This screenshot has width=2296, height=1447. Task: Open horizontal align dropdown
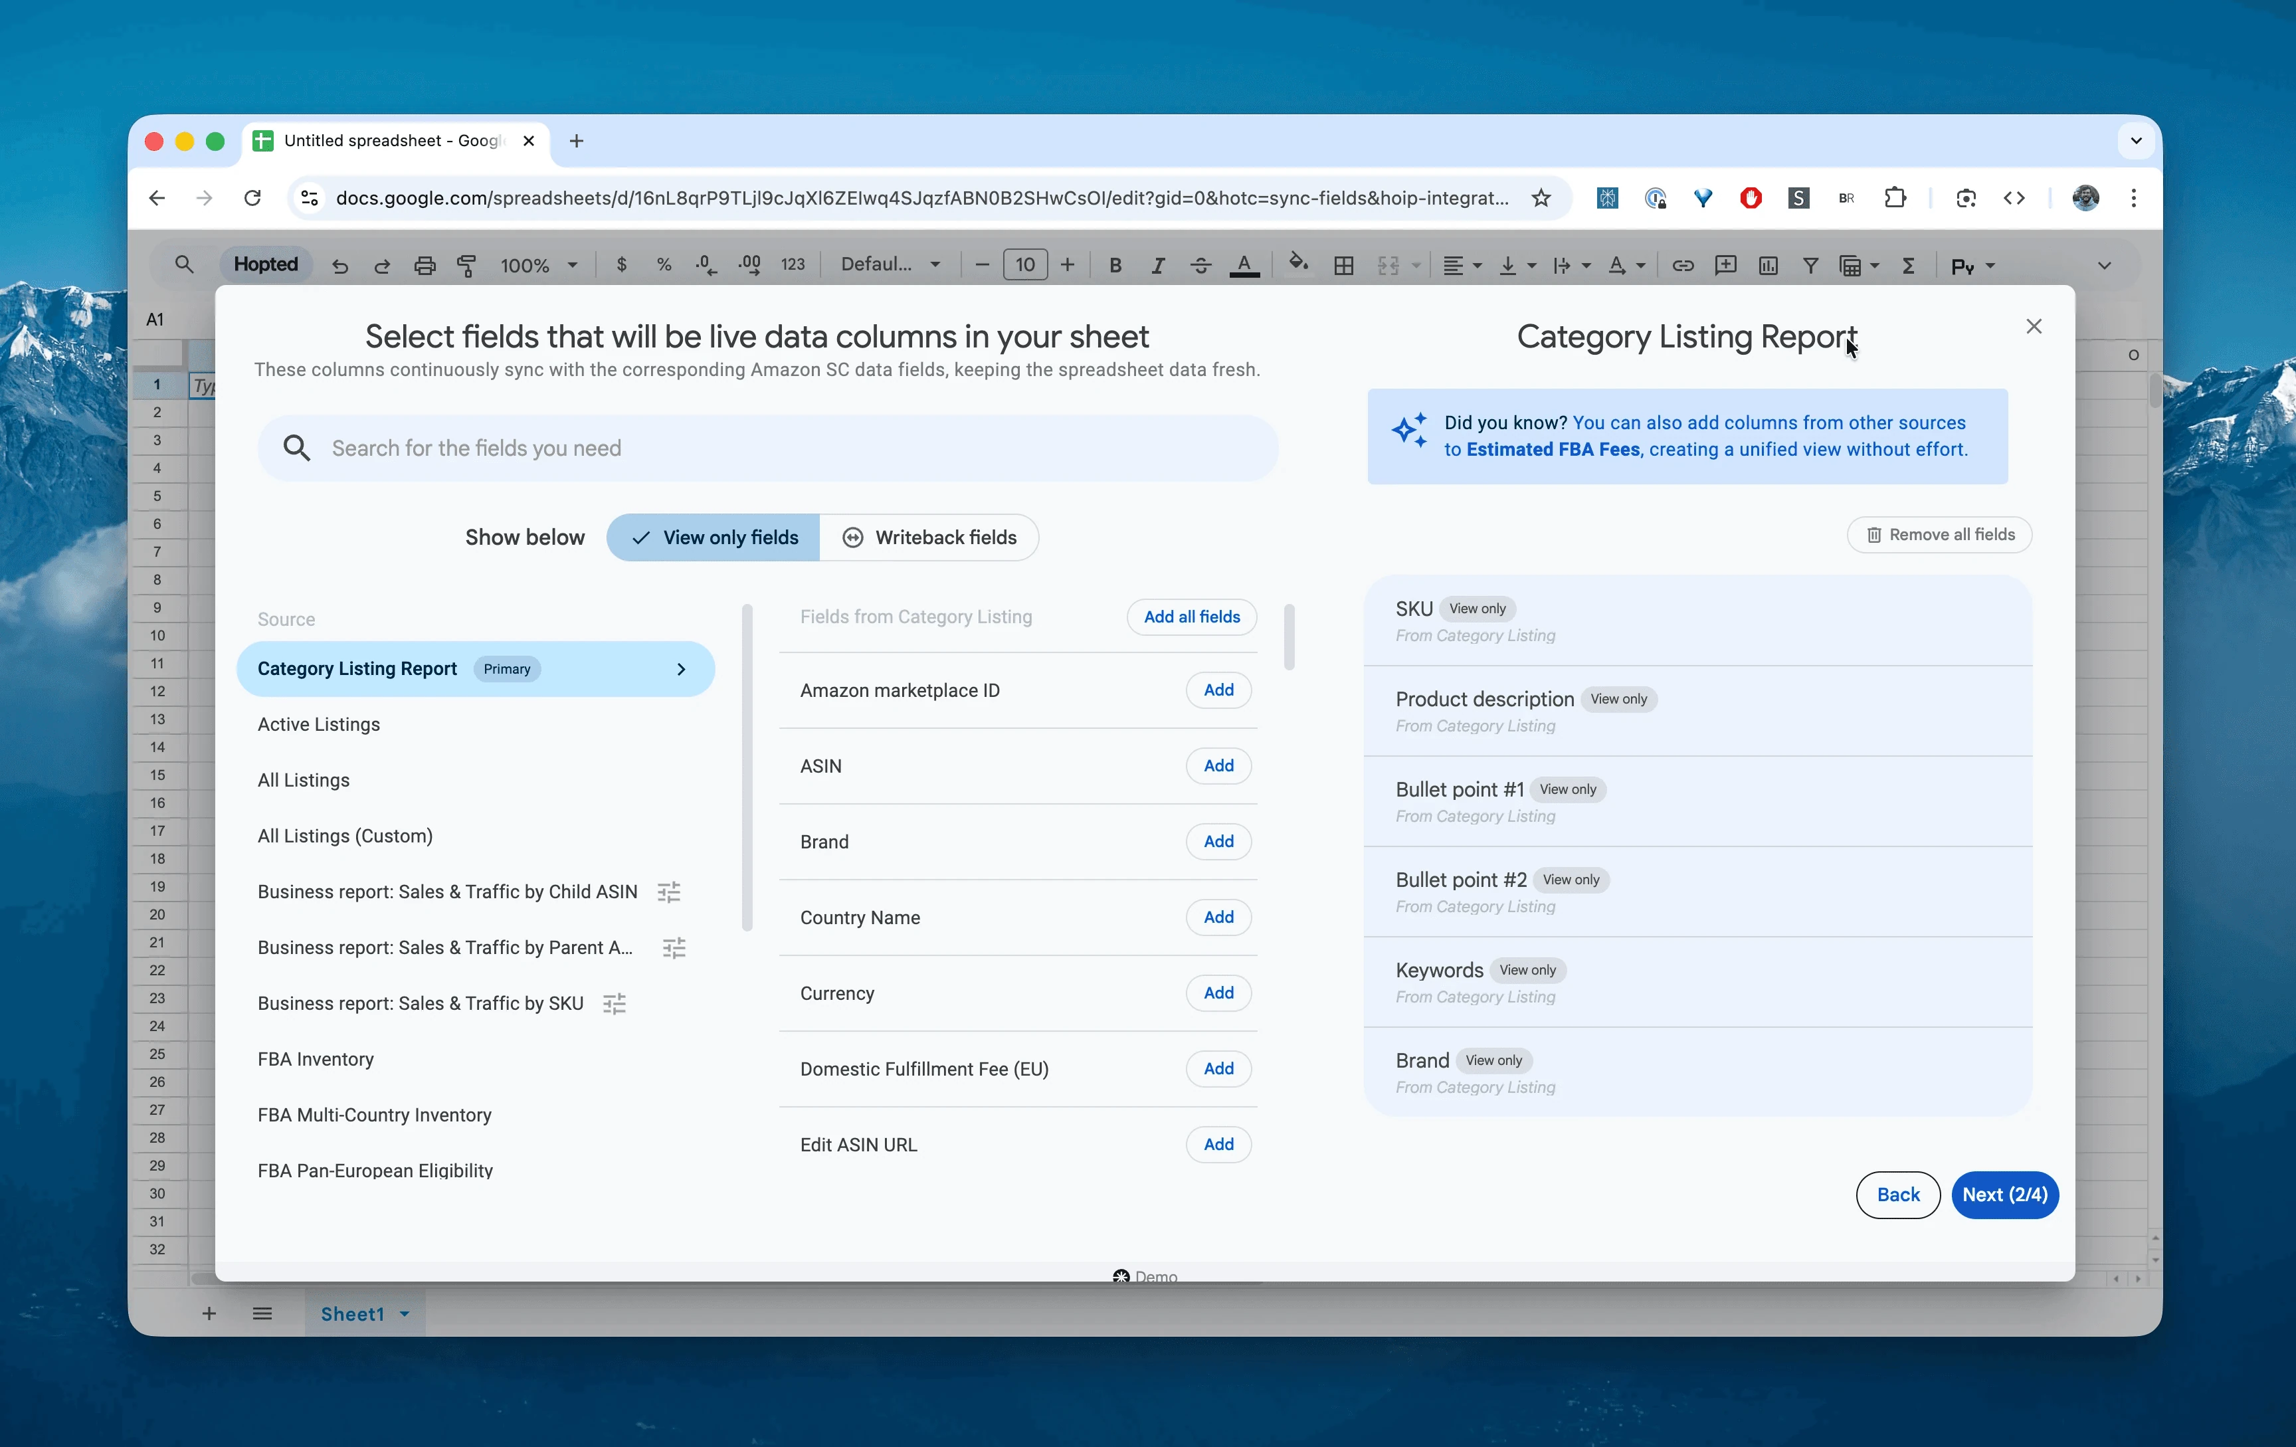1462,266
